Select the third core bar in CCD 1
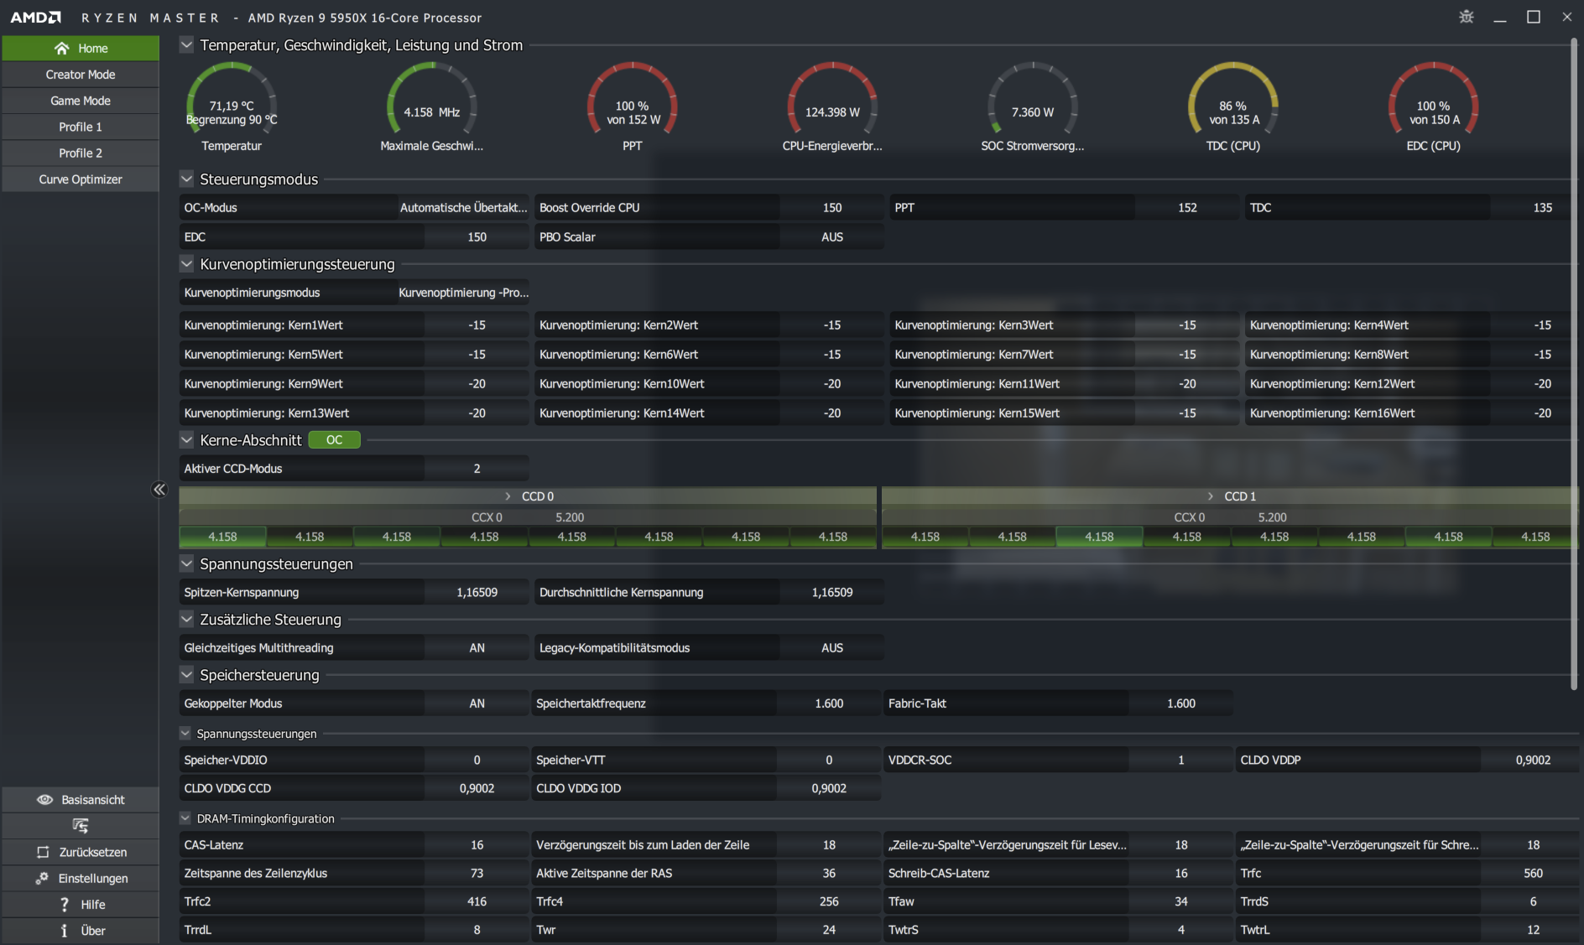This screenshot has width=1584, height=945. [x=1099, y=537]
